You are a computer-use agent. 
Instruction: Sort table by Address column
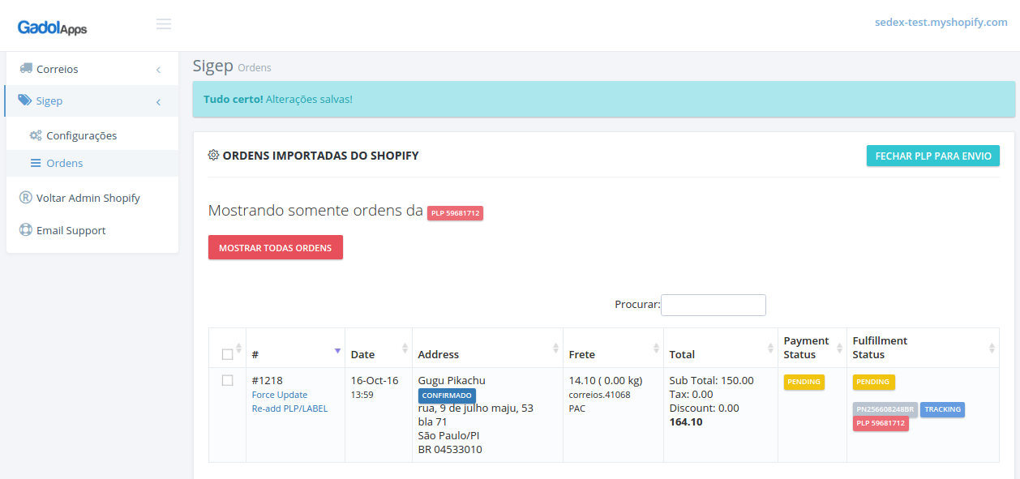[x=488, y=348]
